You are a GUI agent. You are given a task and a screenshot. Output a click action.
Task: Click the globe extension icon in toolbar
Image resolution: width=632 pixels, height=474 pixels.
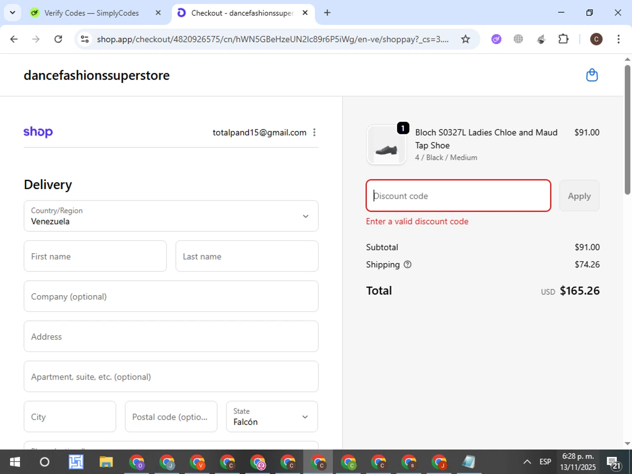(x=518, y=39)
